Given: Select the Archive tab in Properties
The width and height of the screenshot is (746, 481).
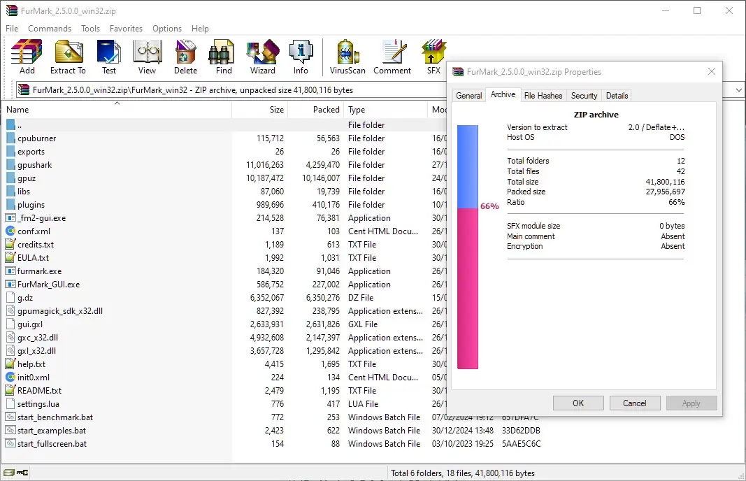Looking at the screenshot, I should click(x=503, y=94).
